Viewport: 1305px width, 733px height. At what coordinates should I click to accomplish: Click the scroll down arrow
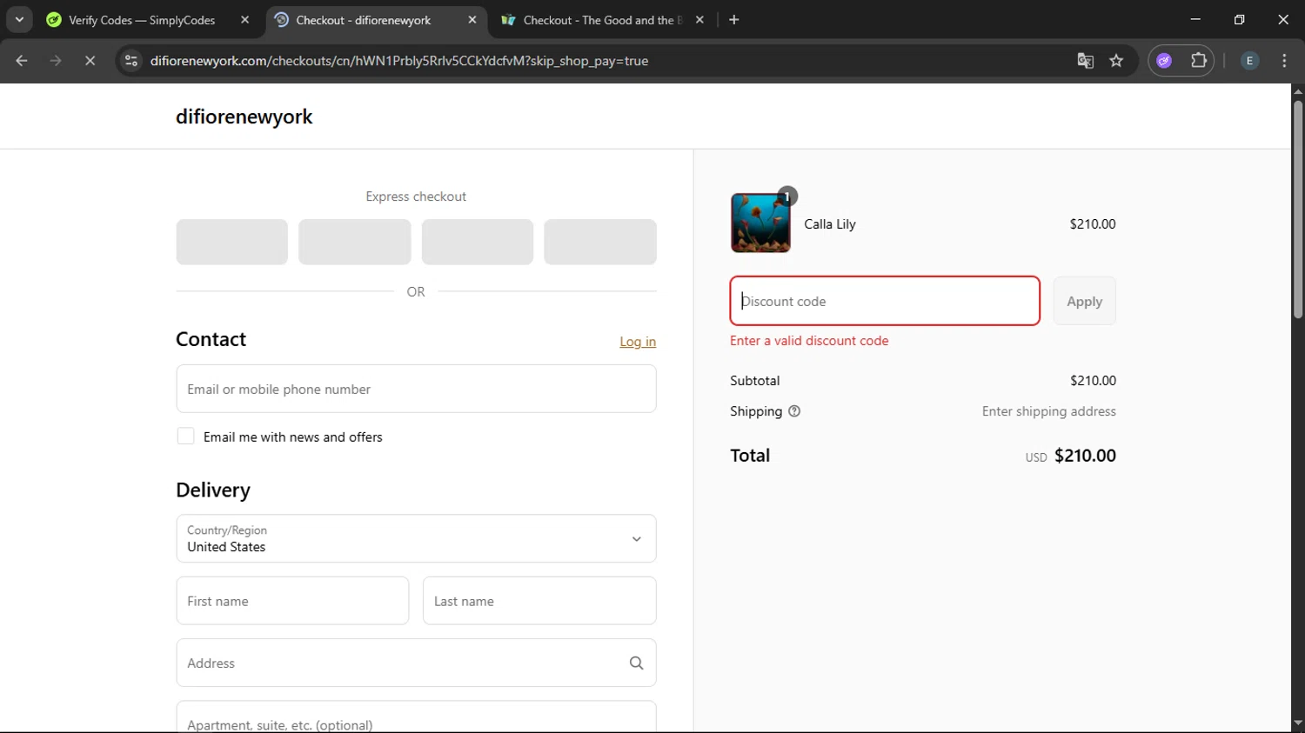pyautogui.click(x=1297, y=723)
